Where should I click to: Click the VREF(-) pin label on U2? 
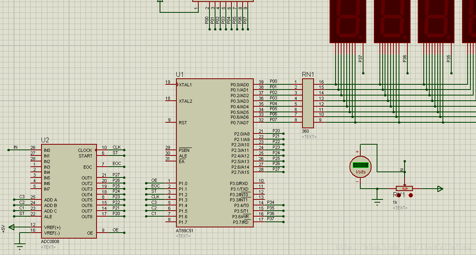[x=52, y=233]
